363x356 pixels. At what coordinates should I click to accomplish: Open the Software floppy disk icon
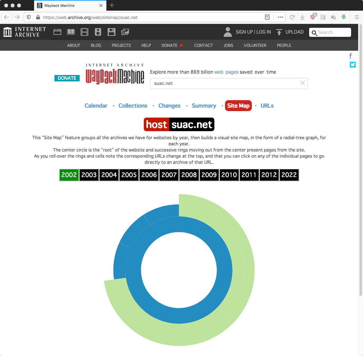coord(111,32)
